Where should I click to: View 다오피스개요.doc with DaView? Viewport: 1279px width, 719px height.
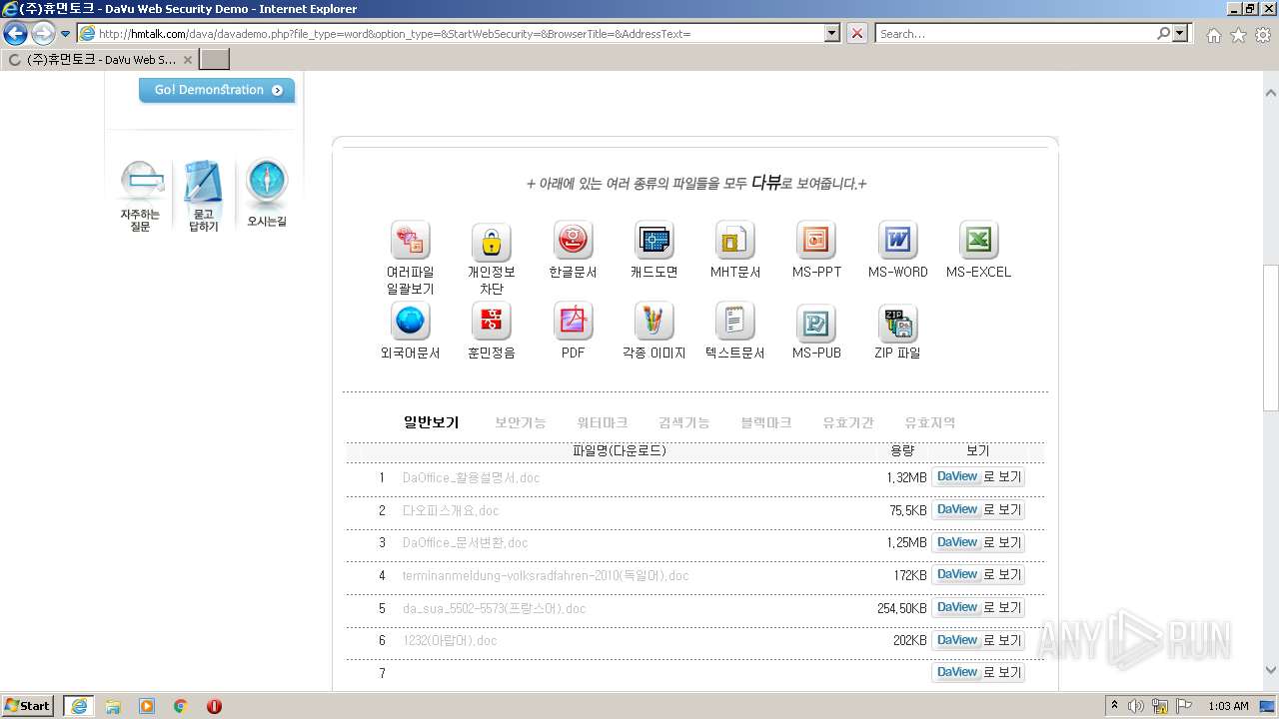click(978, 510)
